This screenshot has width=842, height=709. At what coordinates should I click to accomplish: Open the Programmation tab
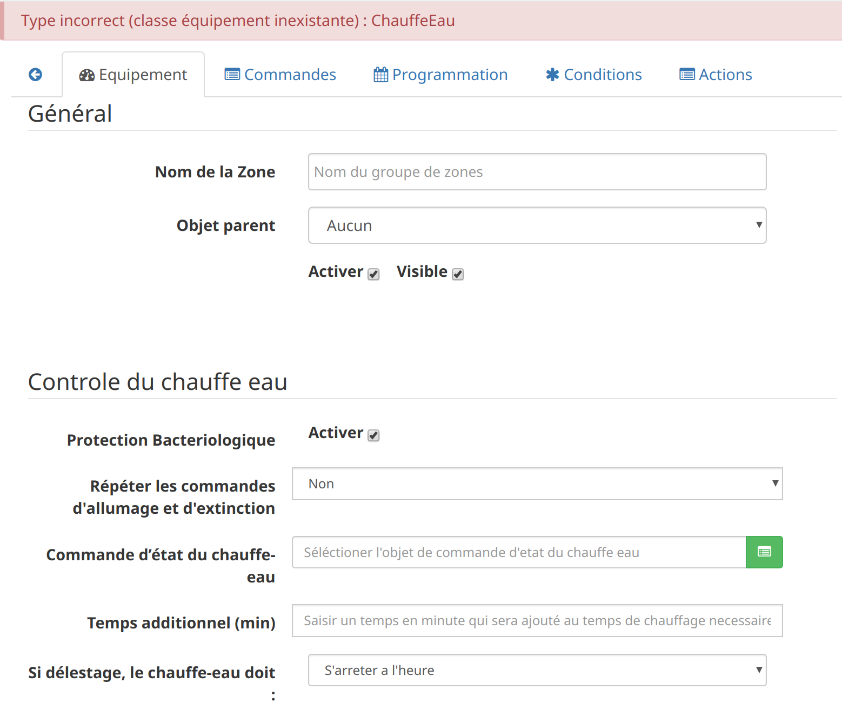(440, 75)
